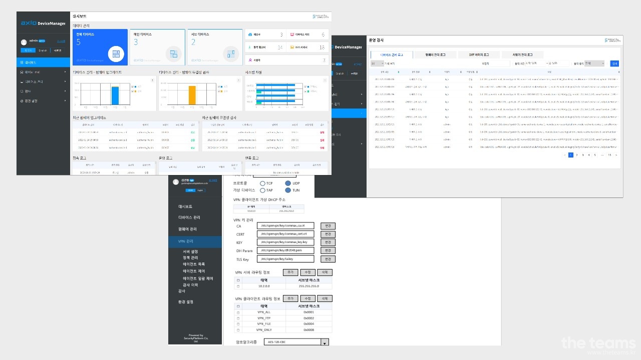Click the admin user avatar icon
Image resolution: width=641 pixels, height=360 pixels.
[x=24, y=42]
